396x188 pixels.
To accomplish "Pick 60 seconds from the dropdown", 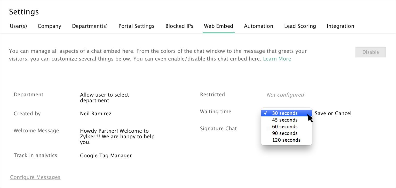I will (x=285, y=127).
